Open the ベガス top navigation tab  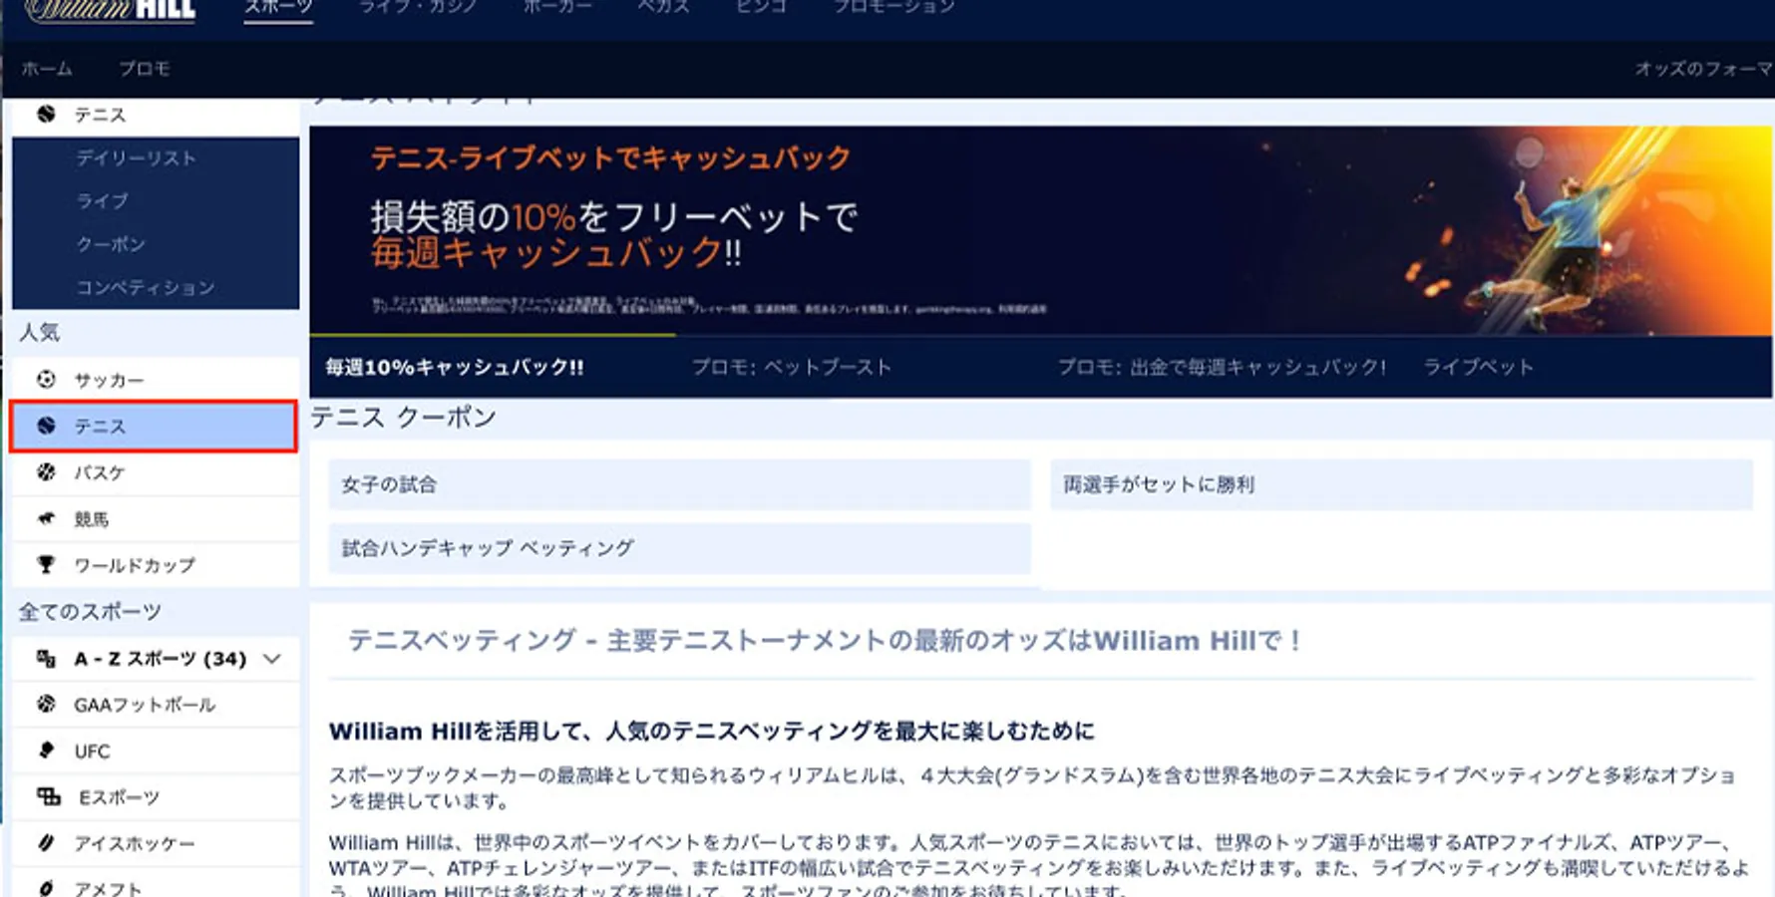[664, 7]
